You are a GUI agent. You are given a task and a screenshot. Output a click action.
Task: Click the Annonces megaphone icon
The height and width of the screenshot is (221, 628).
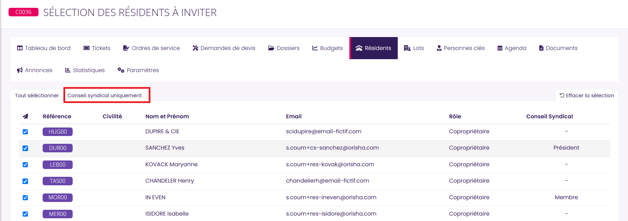[x=20, y=70]
